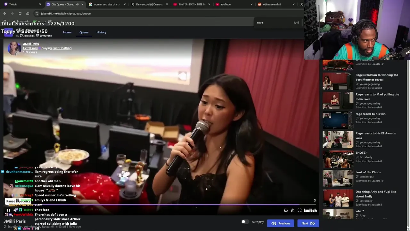Click the Clip Queue app logo
Viewport: 410px width, 231px height.
click(9, 33)
